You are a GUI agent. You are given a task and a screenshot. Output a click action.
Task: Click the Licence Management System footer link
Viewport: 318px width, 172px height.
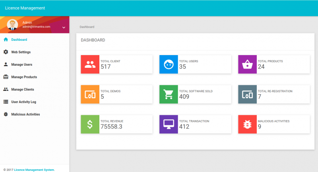coord(34,170)
